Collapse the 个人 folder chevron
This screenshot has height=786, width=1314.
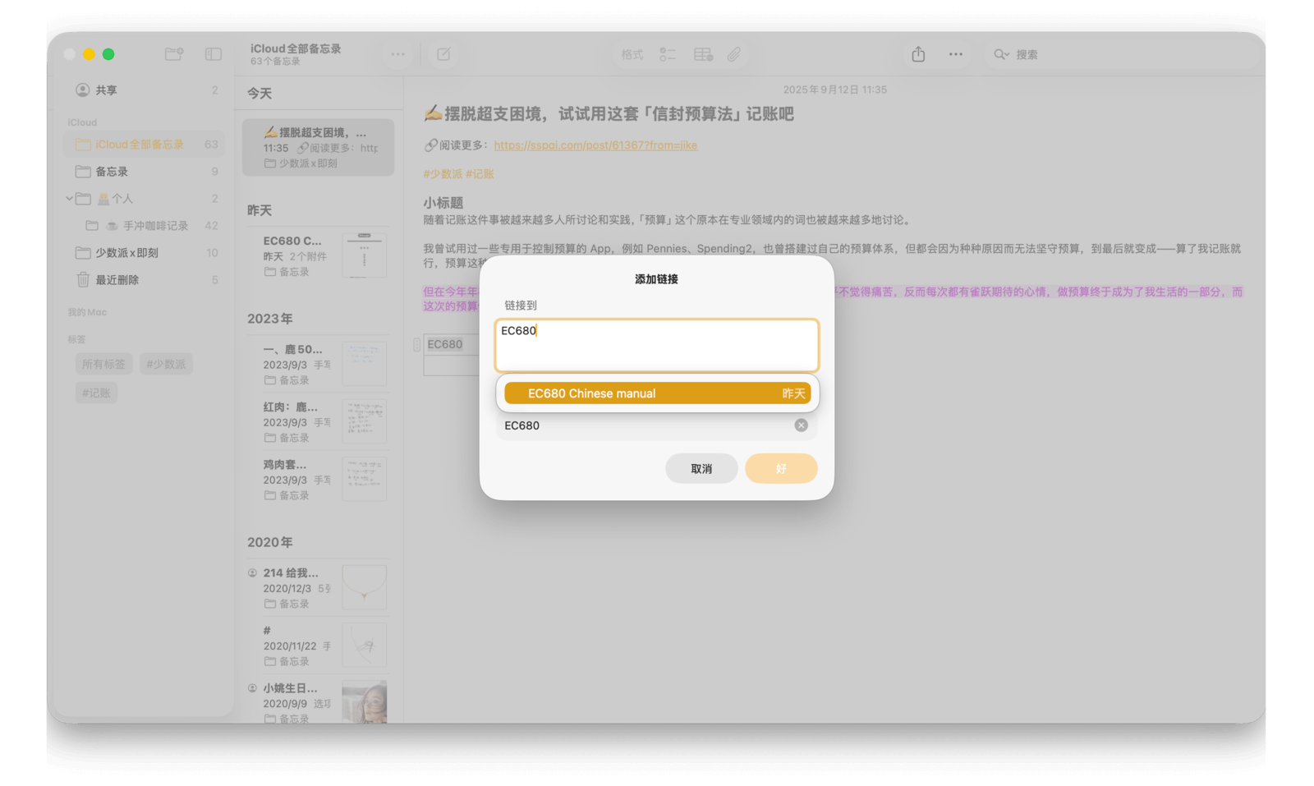tap(70, 199)
